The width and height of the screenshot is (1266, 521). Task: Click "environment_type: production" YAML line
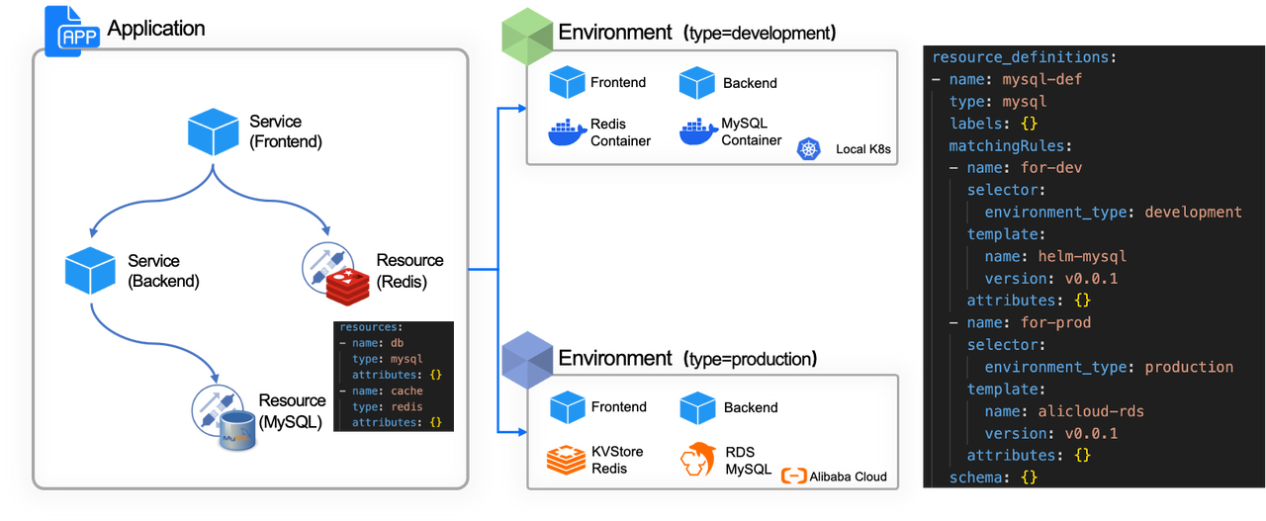1109,367
